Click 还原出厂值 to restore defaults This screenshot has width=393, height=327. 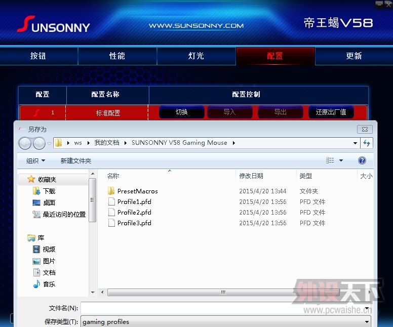click(x=331, y=112)
